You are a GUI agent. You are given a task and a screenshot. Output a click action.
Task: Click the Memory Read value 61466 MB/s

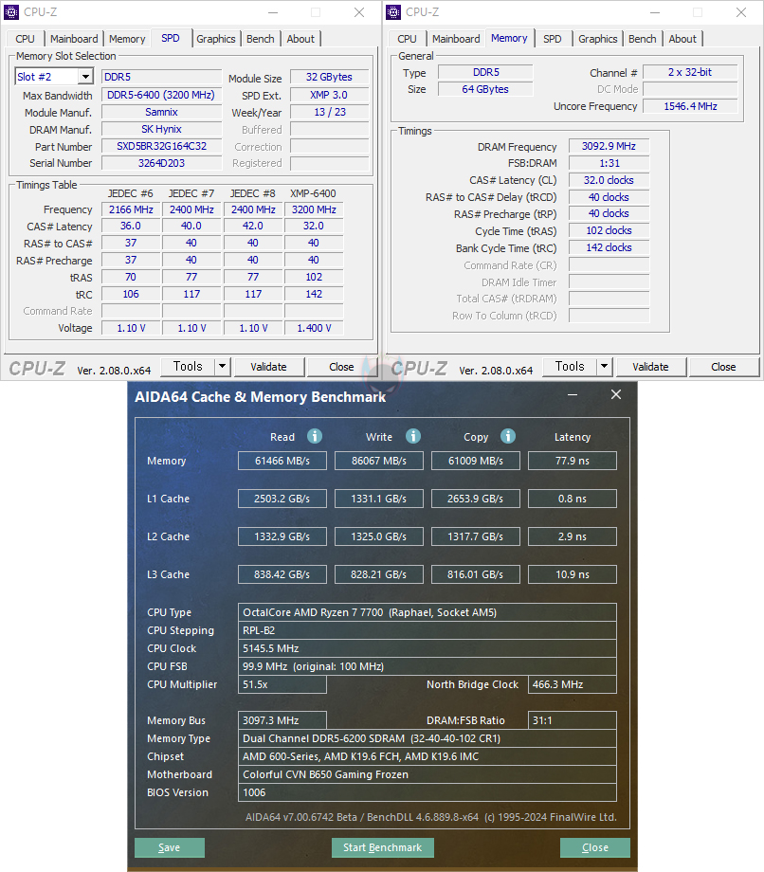pos(282,461)
